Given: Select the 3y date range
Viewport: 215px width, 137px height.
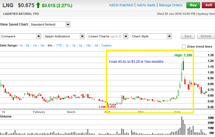Looking at the screenshot, I should coord(74,45).
